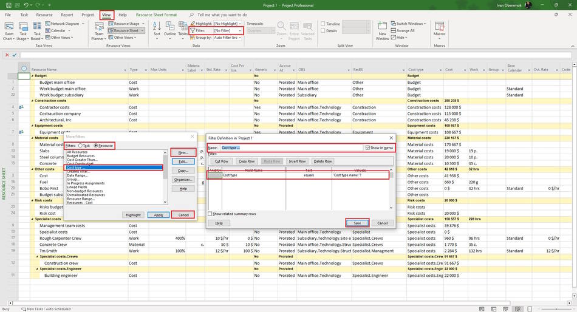Open the Cost type column filter arrow
This screenshot has height=312, width=577.
(x=440, y=70)
